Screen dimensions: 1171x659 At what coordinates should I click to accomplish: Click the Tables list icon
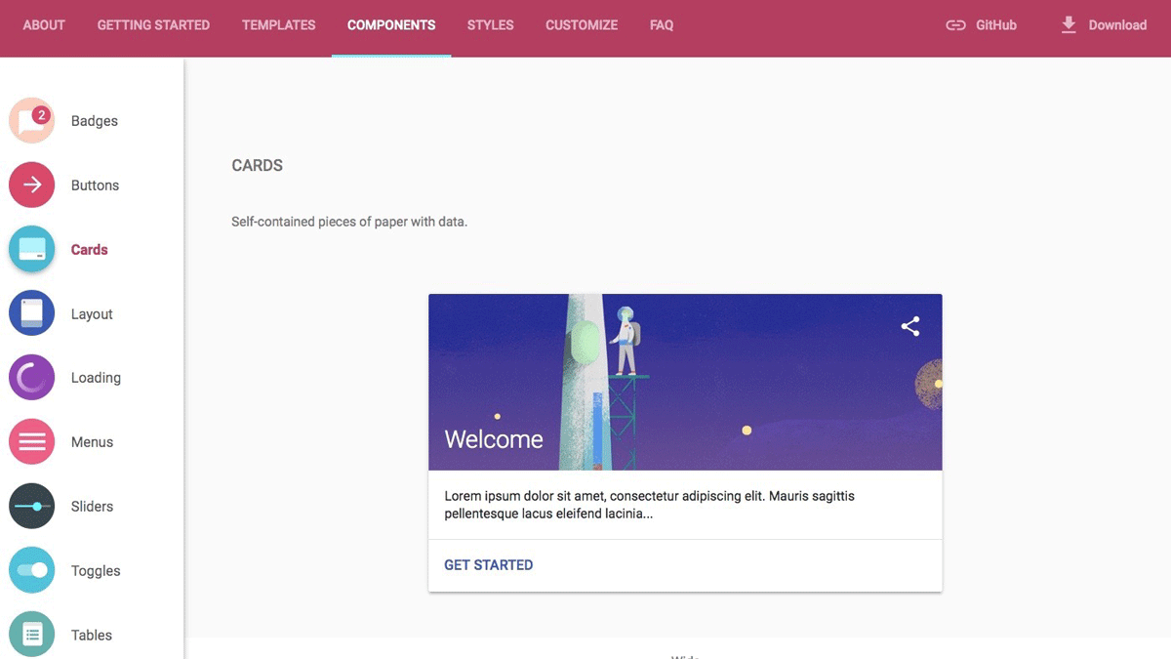click(32, 635)
